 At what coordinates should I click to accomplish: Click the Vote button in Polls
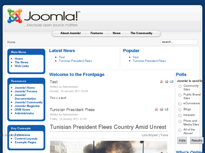point(182,140)
